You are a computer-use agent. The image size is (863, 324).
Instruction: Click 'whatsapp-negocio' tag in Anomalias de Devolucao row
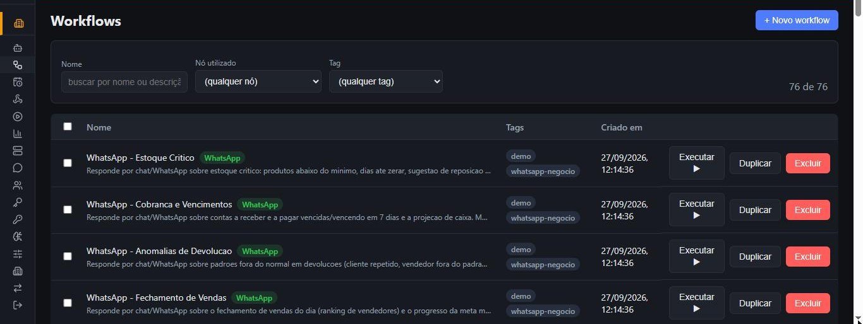coord(543,264)
